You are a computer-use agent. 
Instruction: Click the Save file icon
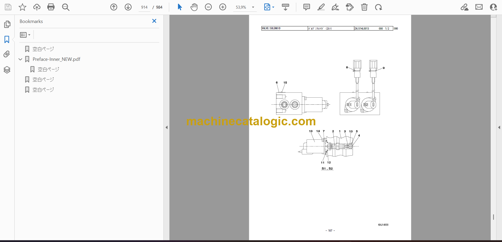(x=8, y=7)
